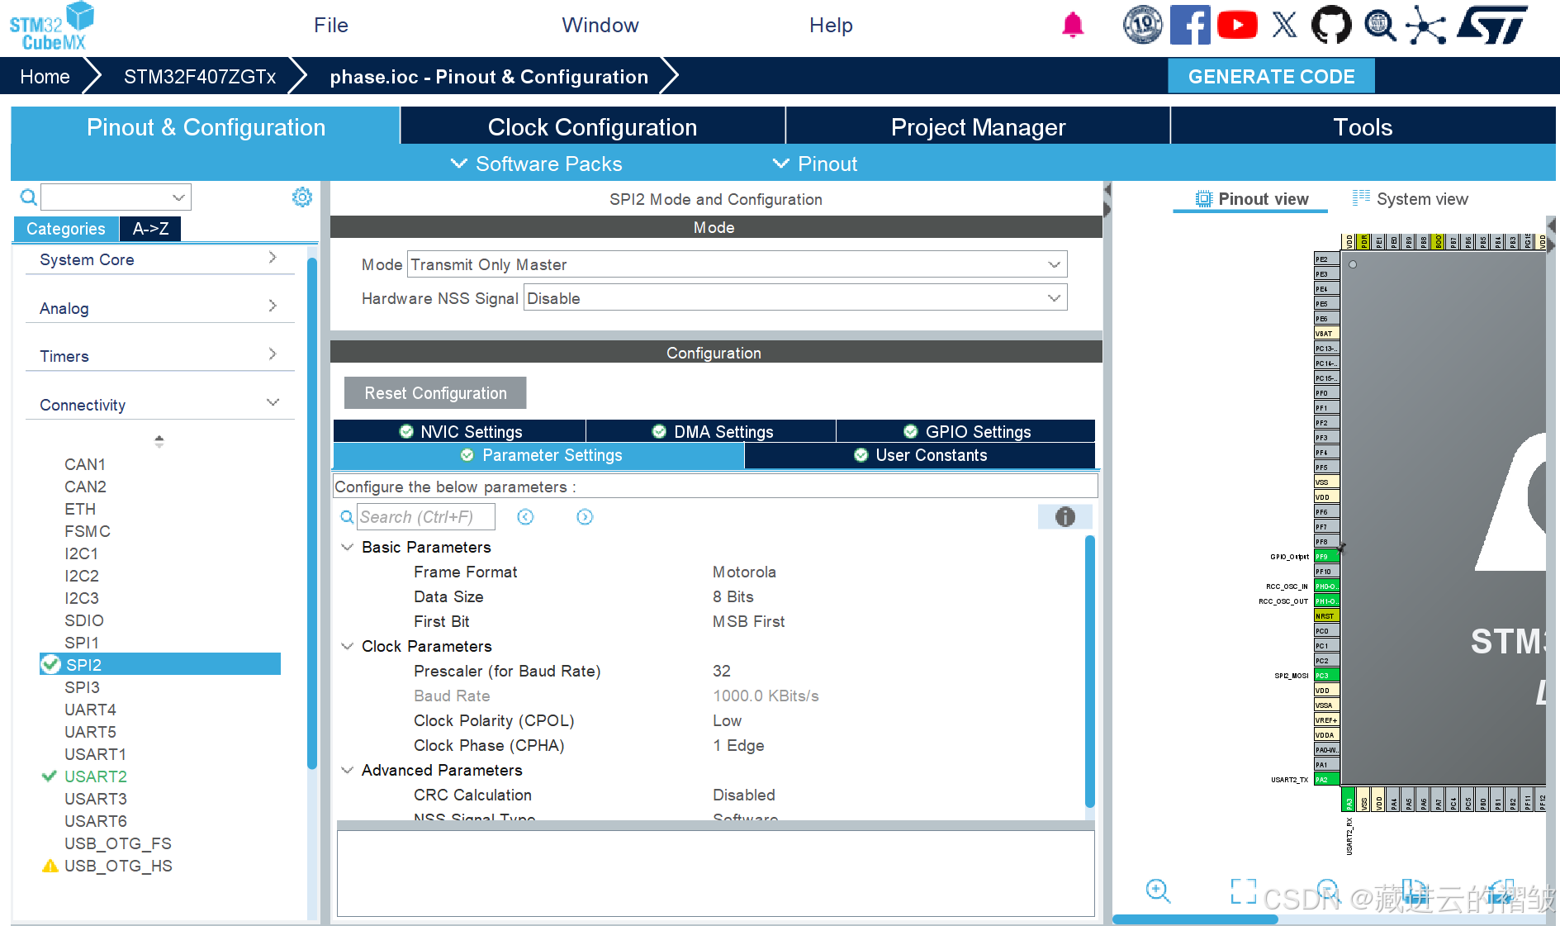Select the PC3 SPI2_MOSI pin on chip
Viewport: 1560px width, 926px height.
(x=1326, y=676)
